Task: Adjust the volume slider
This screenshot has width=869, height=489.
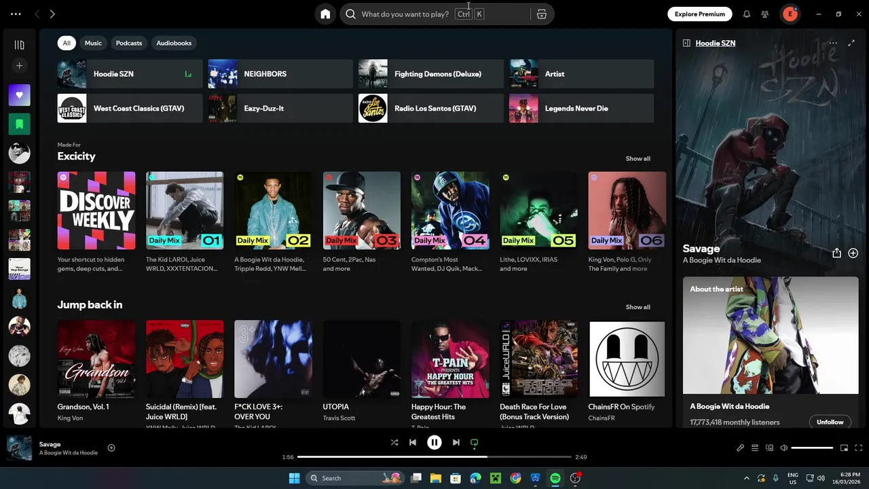Action: [812, 448]
